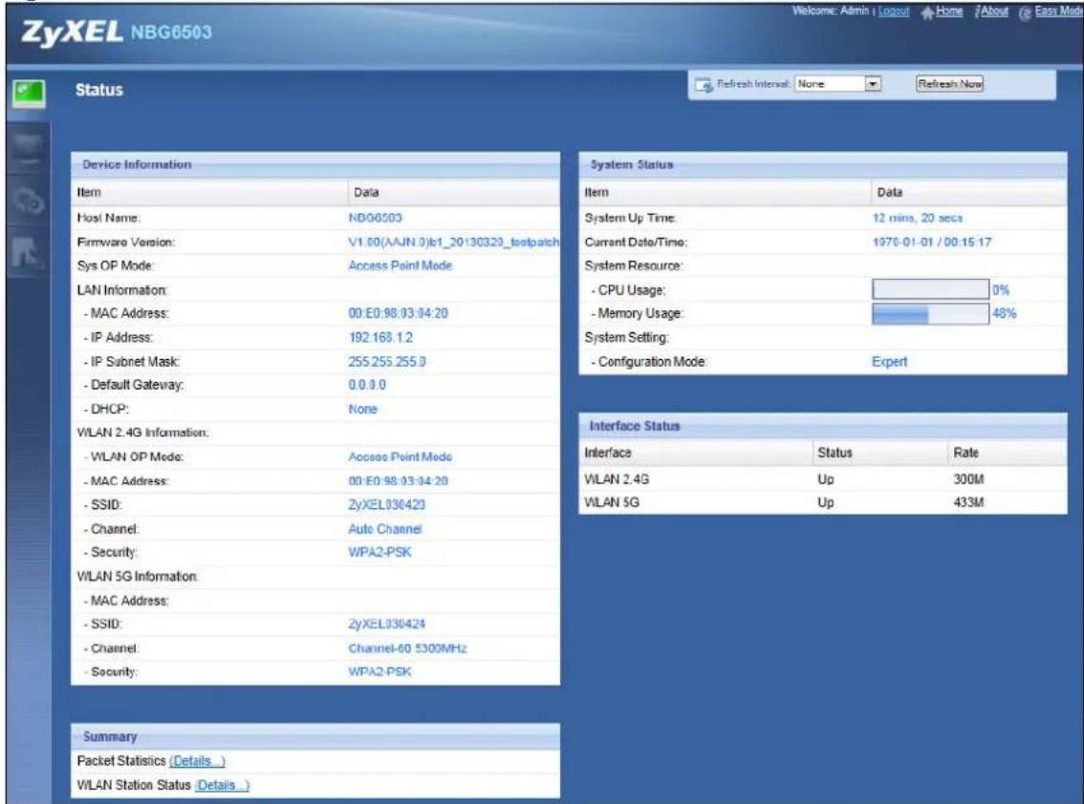Click the Summary panel header

(315, 736)
